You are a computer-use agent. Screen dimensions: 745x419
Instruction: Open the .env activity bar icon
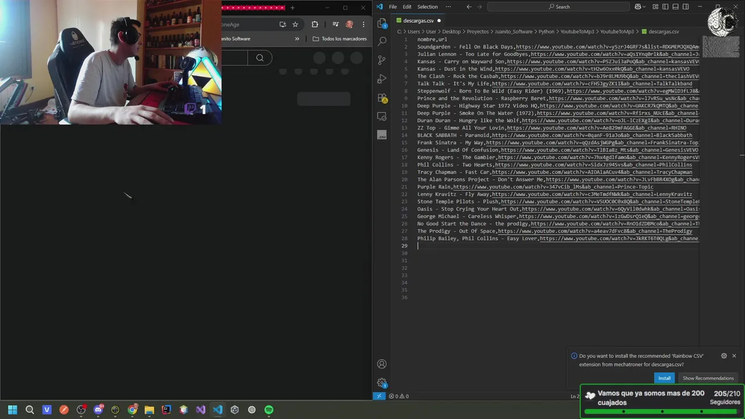click(x=382, y=135)
